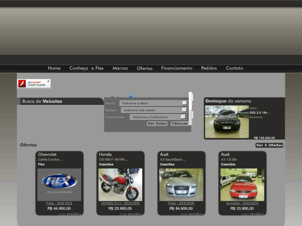Go to Conheça a Flex page
This screenshot has width=302, height=226.
click(x=86, y=68)
